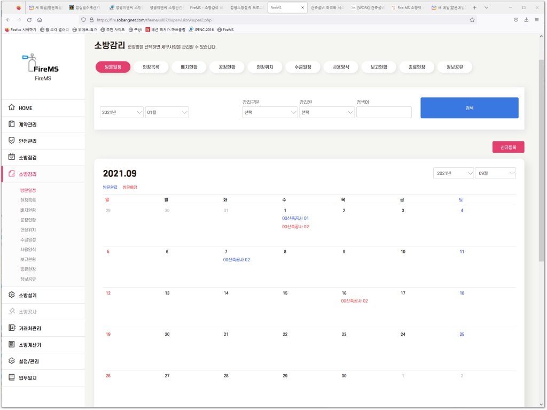Reload the page with browser refresh icon
547x410 pixels.
[29, 20]
